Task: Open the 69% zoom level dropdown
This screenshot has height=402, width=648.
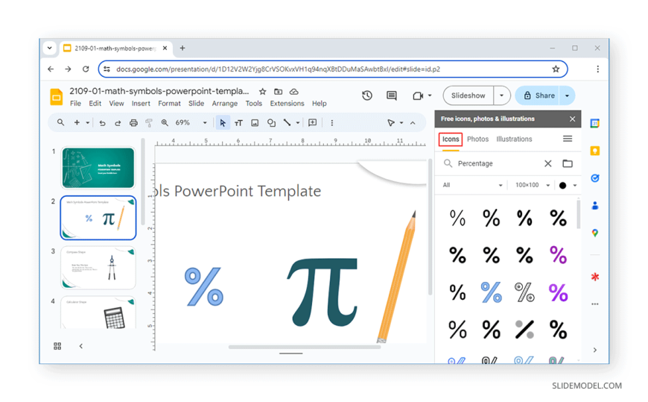Action: point(205,123)
